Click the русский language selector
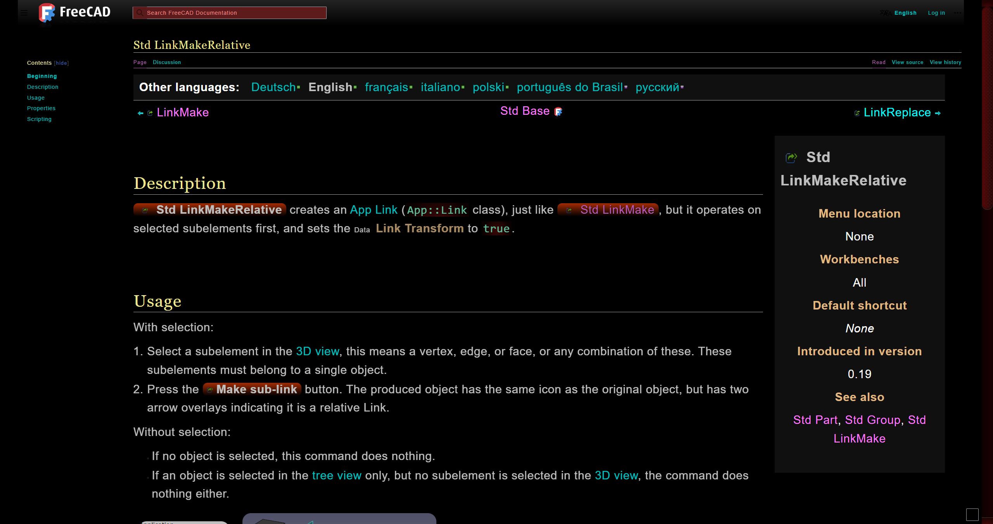The height and width of the screenshot is (524, 993). coord(657,86)
